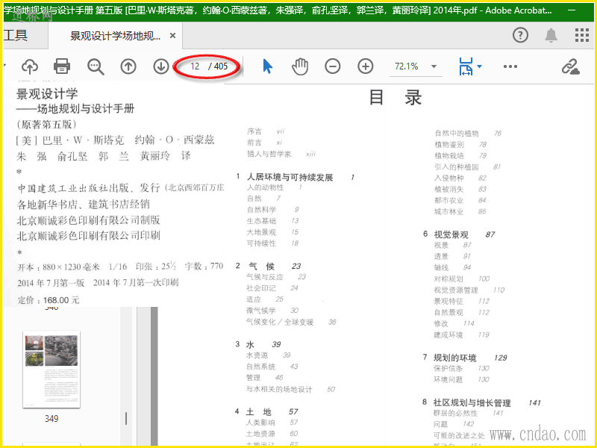This screenshot has width=597, height=448.
Task: Click the 72.1% zoom value field
Action: coord(407,66)
